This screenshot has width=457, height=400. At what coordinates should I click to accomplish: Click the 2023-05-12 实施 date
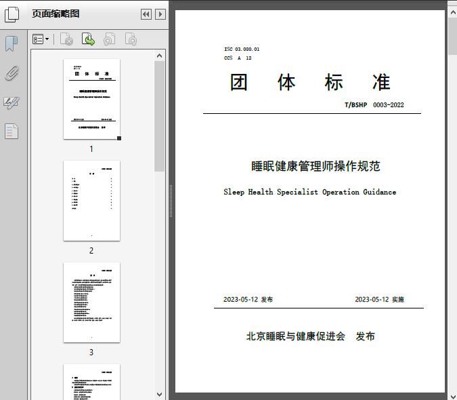point(379,300)
